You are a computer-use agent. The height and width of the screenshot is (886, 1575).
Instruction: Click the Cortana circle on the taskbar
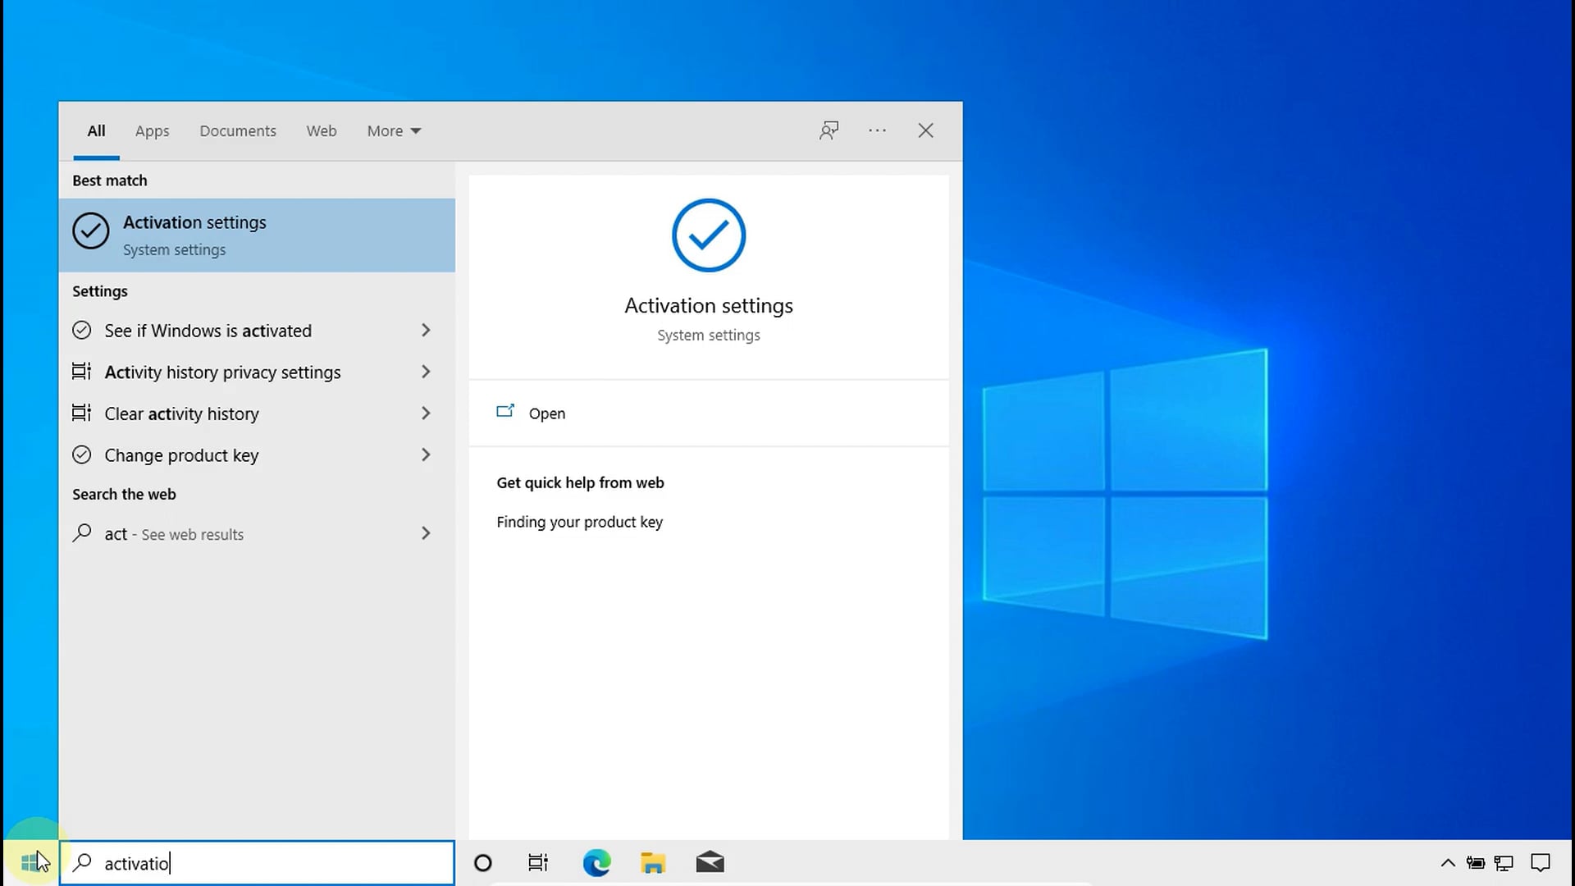pos(482,862)
